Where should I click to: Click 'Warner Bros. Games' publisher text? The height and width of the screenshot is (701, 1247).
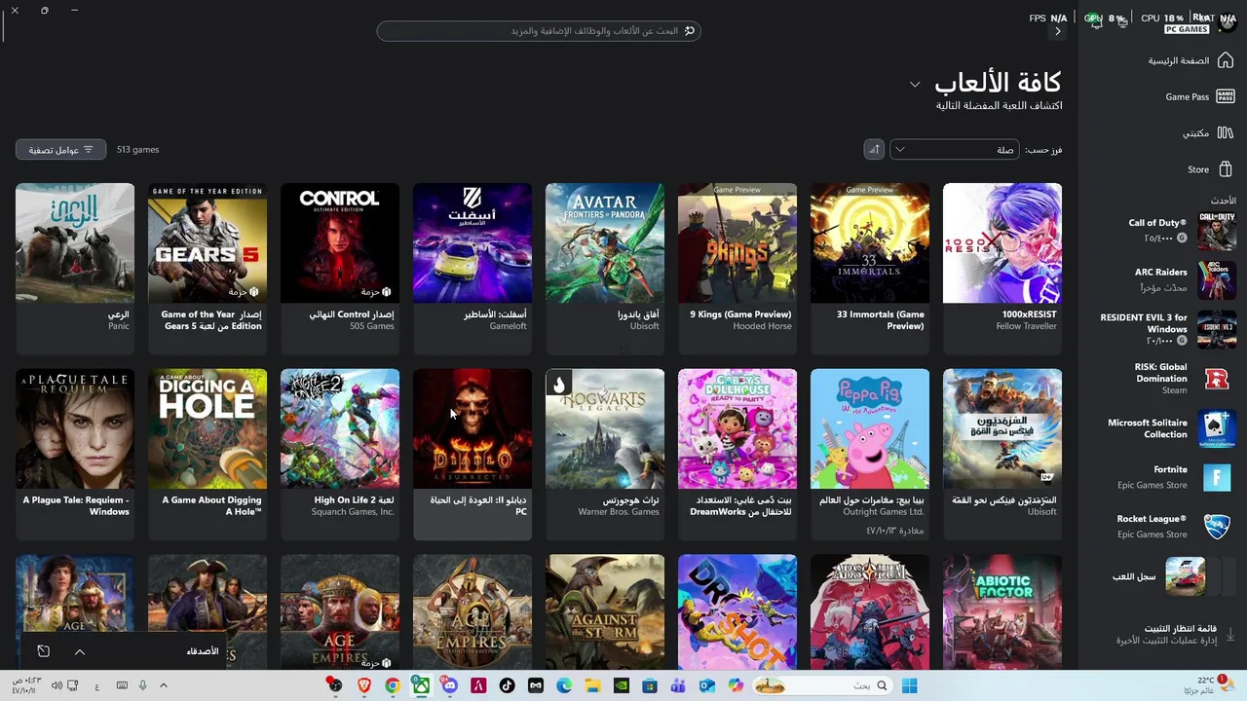coord(619,512)
